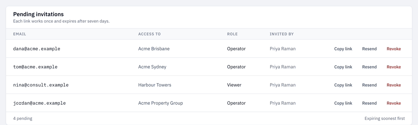Click the ROLE column header
The width and height of the screenshot is (418, 125).
(x=232, y=34)
